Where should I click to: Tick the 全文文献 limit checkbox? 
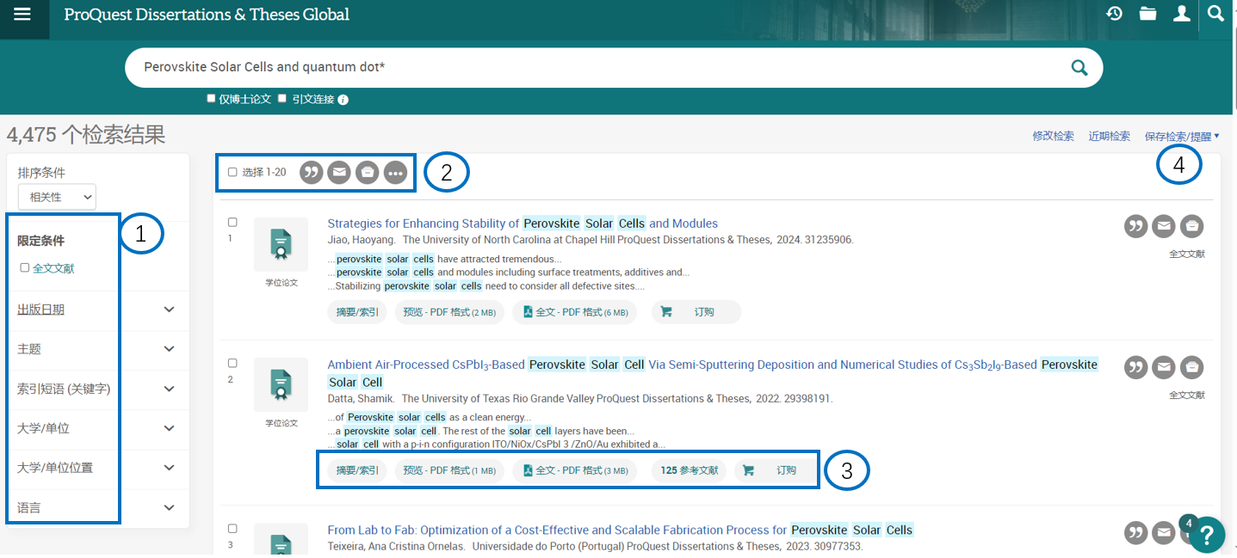tap(25, 268)
